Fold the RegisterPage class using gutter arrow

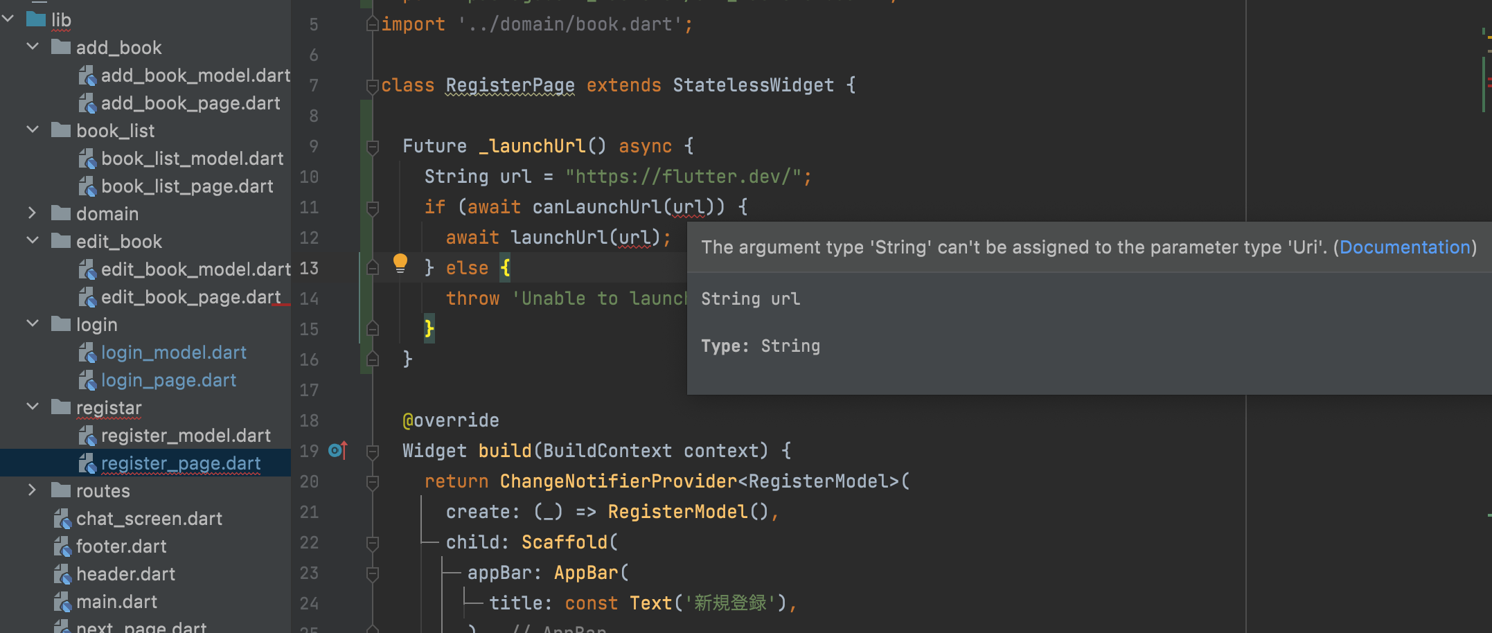372,84
